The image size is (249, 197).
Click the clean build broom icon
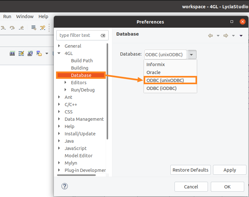(21, 53)
